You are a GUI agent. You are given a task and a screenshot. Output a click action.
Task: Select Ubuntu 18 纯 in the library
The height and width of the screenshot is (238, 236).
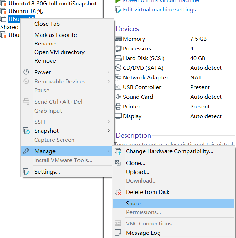pos(26,11)
